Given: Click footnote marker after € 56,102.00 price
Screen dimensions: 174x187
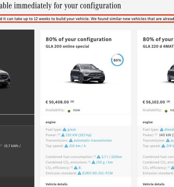Looking at the screenshot, I should [x=168, y=102].
